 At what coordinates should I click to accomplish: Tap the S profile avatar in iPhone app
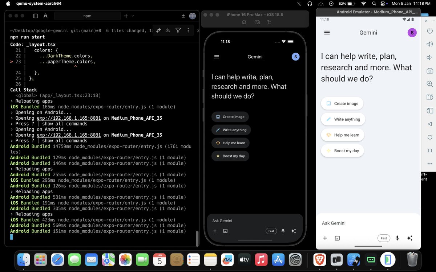(296, 57)
